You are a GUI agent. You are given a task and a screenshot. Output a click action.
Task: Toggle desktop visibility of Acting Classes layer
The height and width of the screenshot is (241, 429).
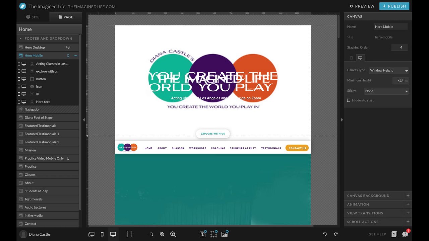(x=24, y=64)
